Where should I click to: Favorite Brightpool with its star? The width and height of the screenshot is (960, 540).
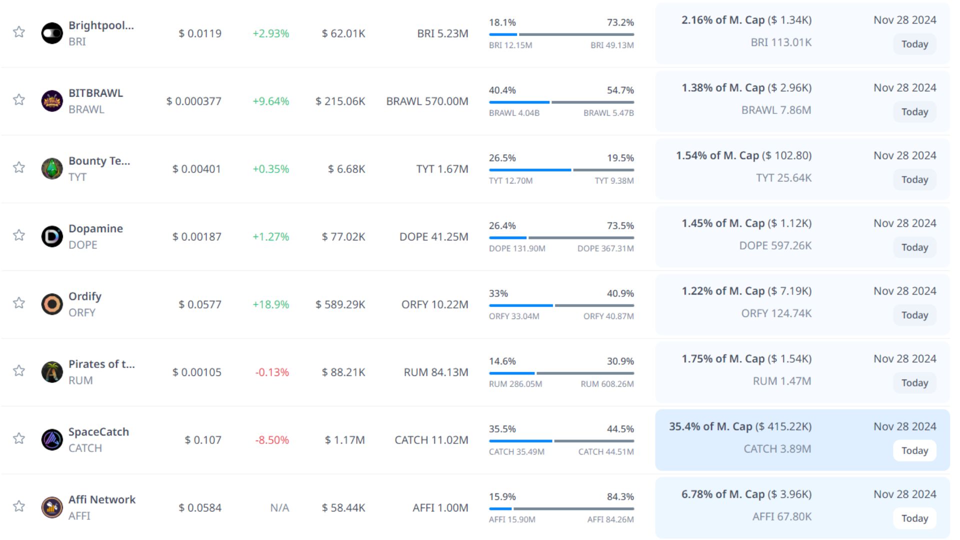19,32
